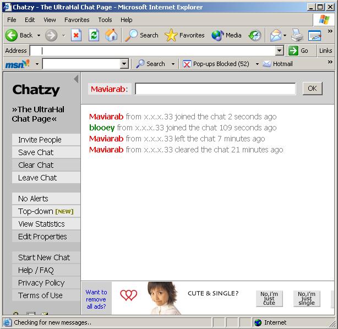
Task: Click the Stop loading icon
Action: 76,35
